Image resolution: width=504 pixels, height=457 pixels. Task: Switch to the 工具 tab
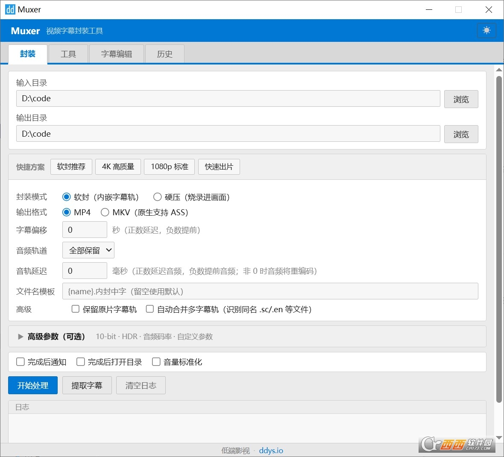(x=68, y=54)
